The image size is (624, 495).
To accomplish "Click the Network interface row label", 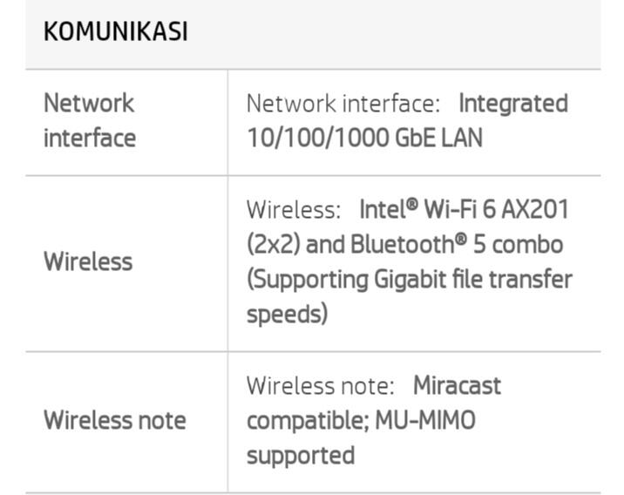I will pos(90,120).
